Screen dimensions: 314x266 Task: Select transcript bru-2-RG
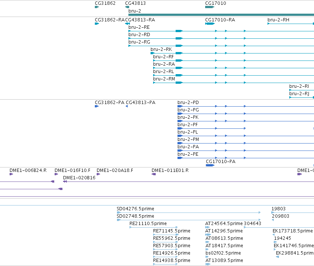coord(221,46)
